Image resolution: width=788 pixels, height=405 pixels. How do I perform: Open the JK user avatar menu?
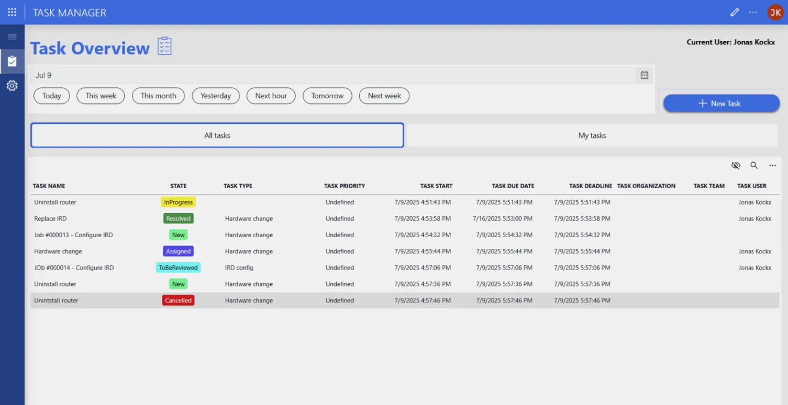[x=775, y=12]
